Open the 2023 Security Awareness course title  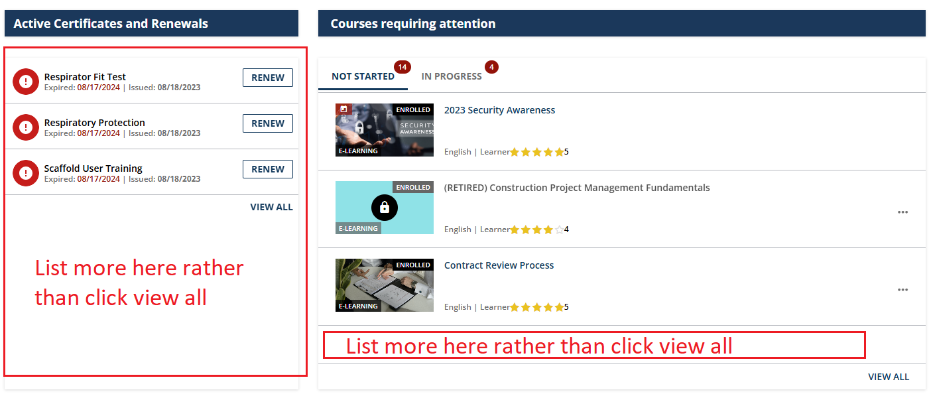click(499, 110)
